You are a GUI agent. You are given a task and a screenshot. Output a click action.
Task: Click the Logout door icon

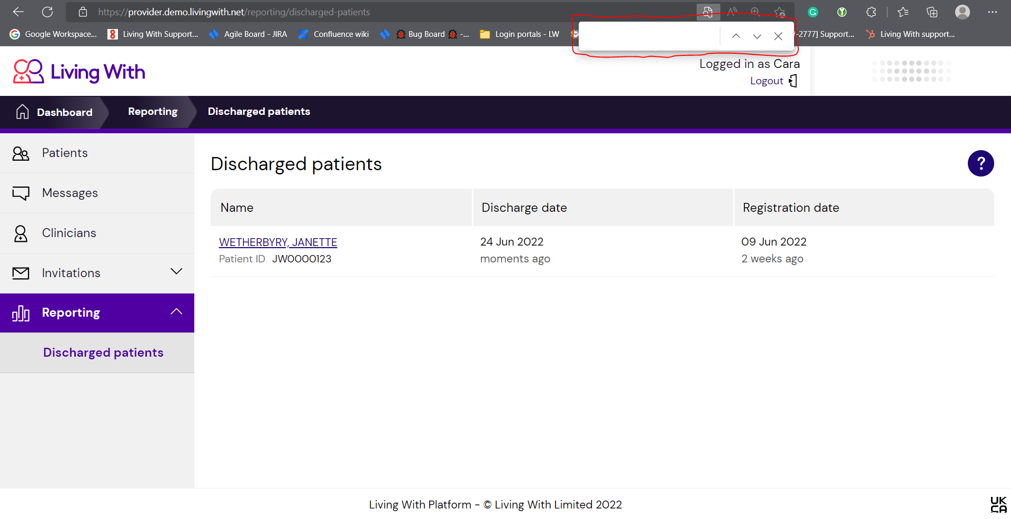tap(793, 81)
